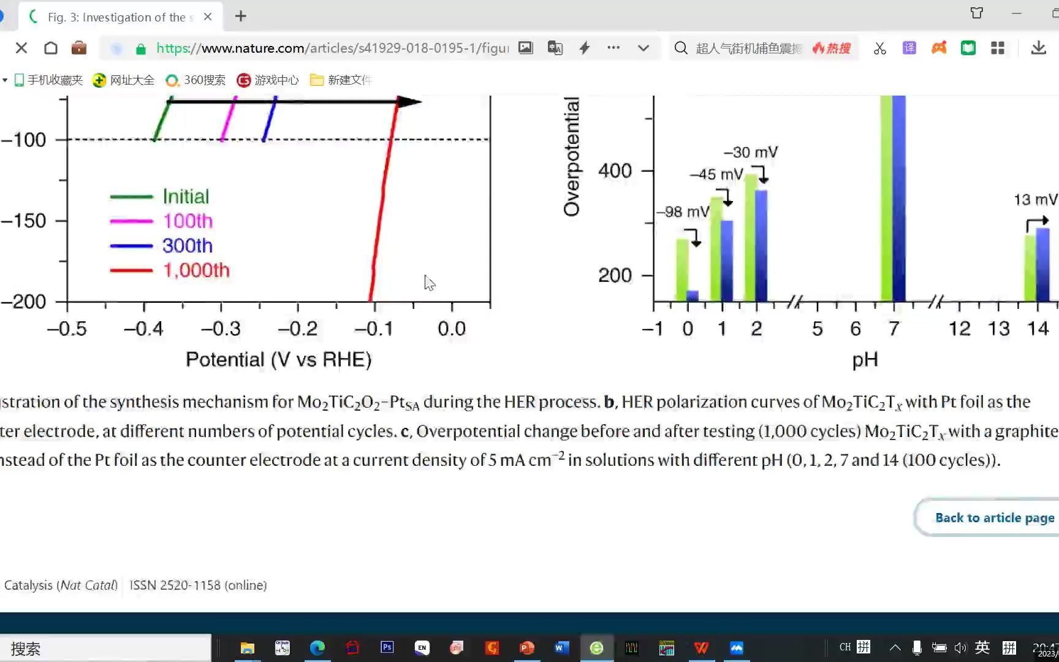The height and width of the screenshot is (662, 1059).
Task: Expand the bookmarks bar arrow at left
Action: pos(5,80)
